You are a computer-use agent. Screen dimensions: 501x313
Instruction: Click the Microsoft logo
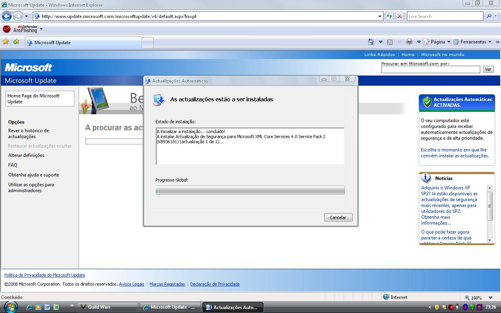point(29,68)
